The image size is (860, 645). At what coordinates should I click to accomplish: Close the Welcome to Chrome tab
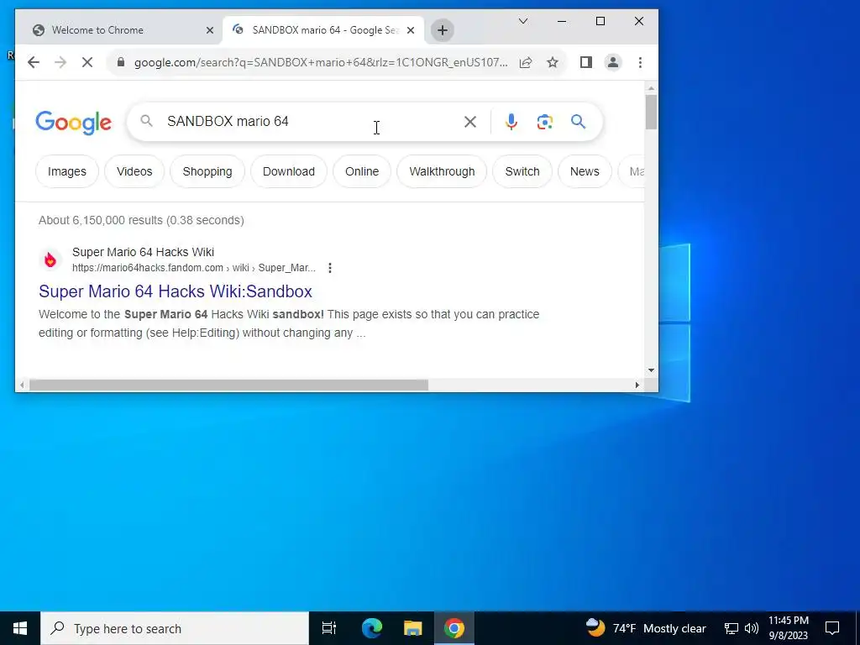(x=209, y=31)
